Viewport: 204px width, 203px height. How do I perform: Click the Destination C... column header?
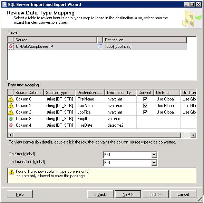tap(90, 93)
